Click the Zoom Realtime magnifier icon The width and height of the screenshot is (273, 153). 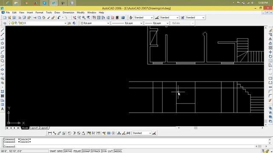79,17
